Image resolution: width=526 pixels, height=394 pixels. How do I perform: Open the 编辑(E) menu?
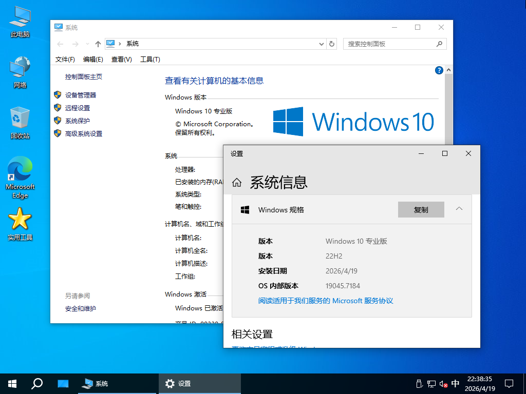pyautogui.click(x=93, y=60)
